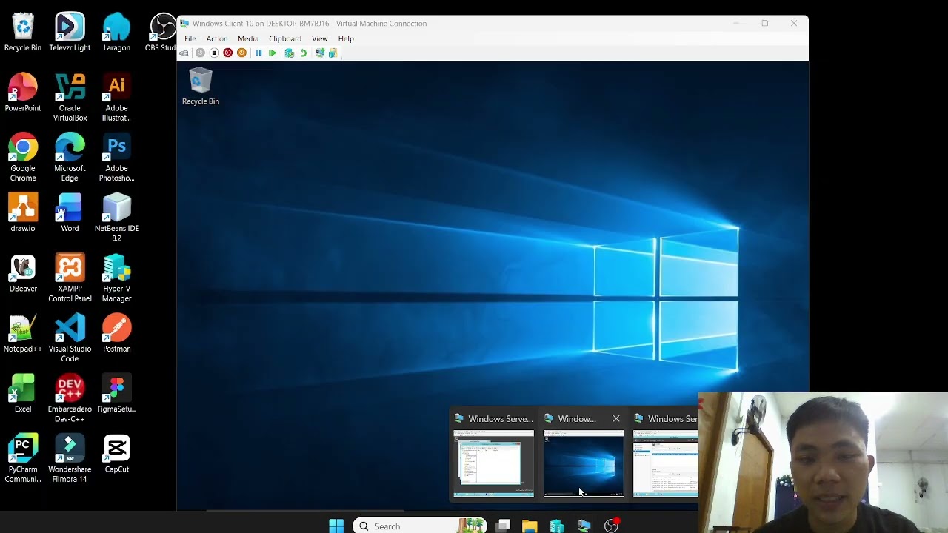948x533 pixels.
Task: Click the taskbar Search box
Action: (x=418, y=526)
